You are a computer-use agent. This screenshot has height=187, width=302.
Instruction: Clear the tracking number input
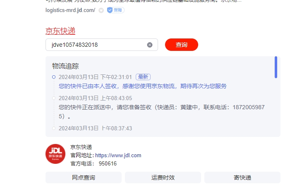click(x=150, y=45)
